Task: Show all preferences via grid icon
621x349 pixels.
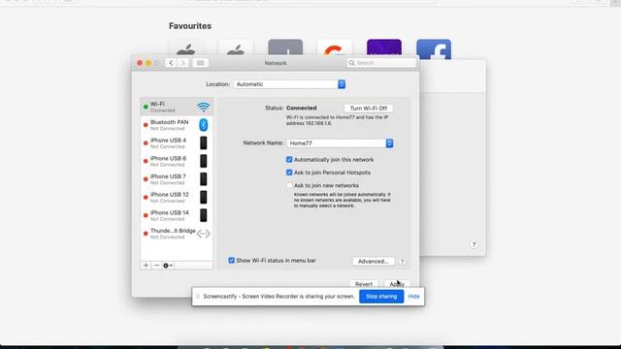Action: 201,63
